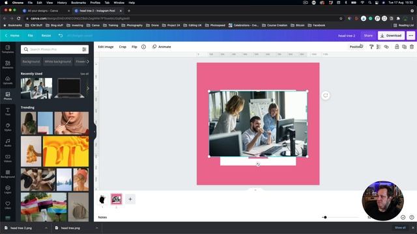Screen dimensions: 417x234
Task: Delete the selected element with trash icon
Action: [412, 47]
